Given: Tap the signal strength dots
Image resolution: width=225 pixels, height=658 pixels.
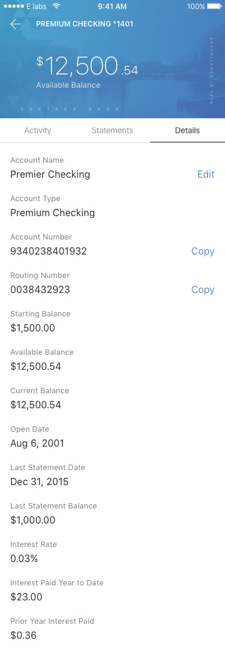Looking at the screenshot, I should (11, 6).
